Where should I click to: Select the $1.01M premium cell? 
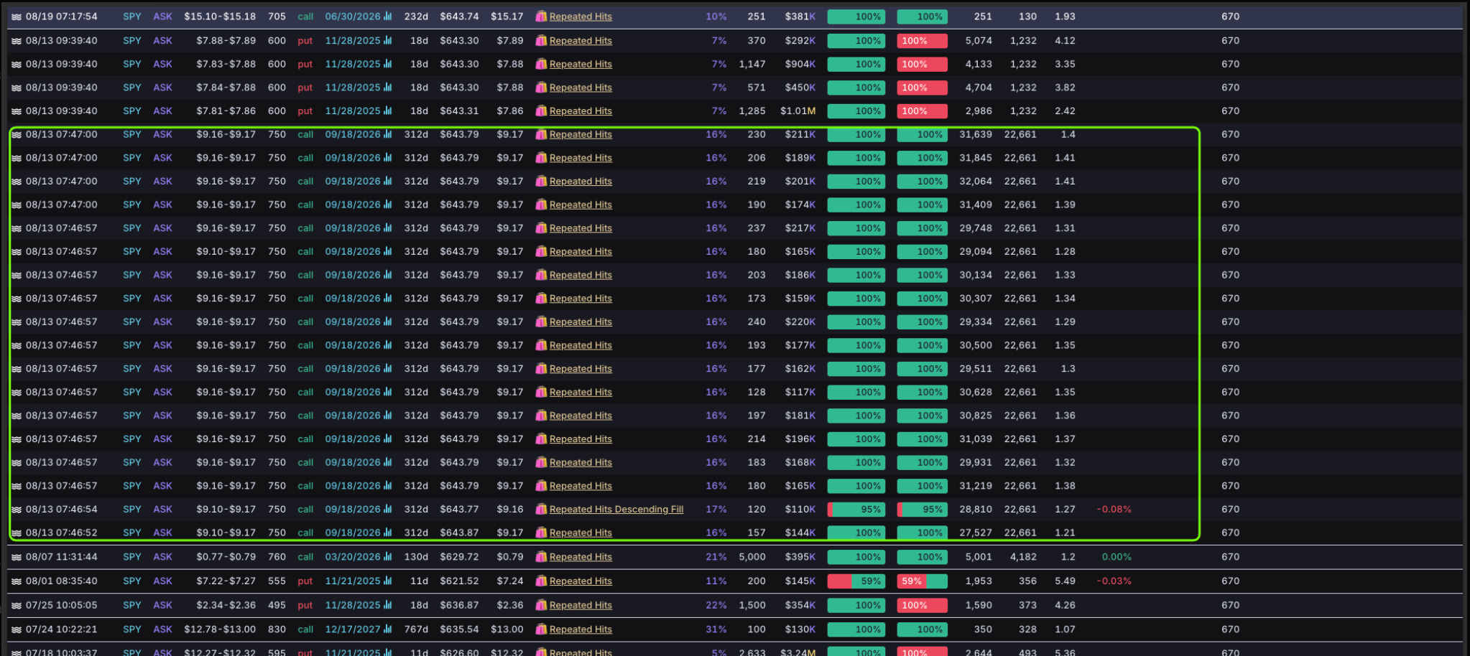798,111
